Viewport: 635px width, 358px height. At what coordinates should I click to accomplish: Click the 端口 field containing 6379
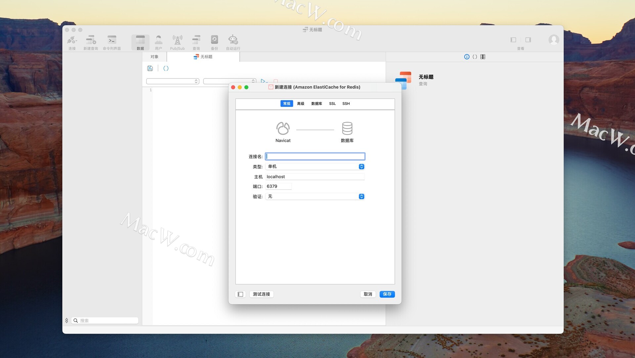click(x=278, y=186)
